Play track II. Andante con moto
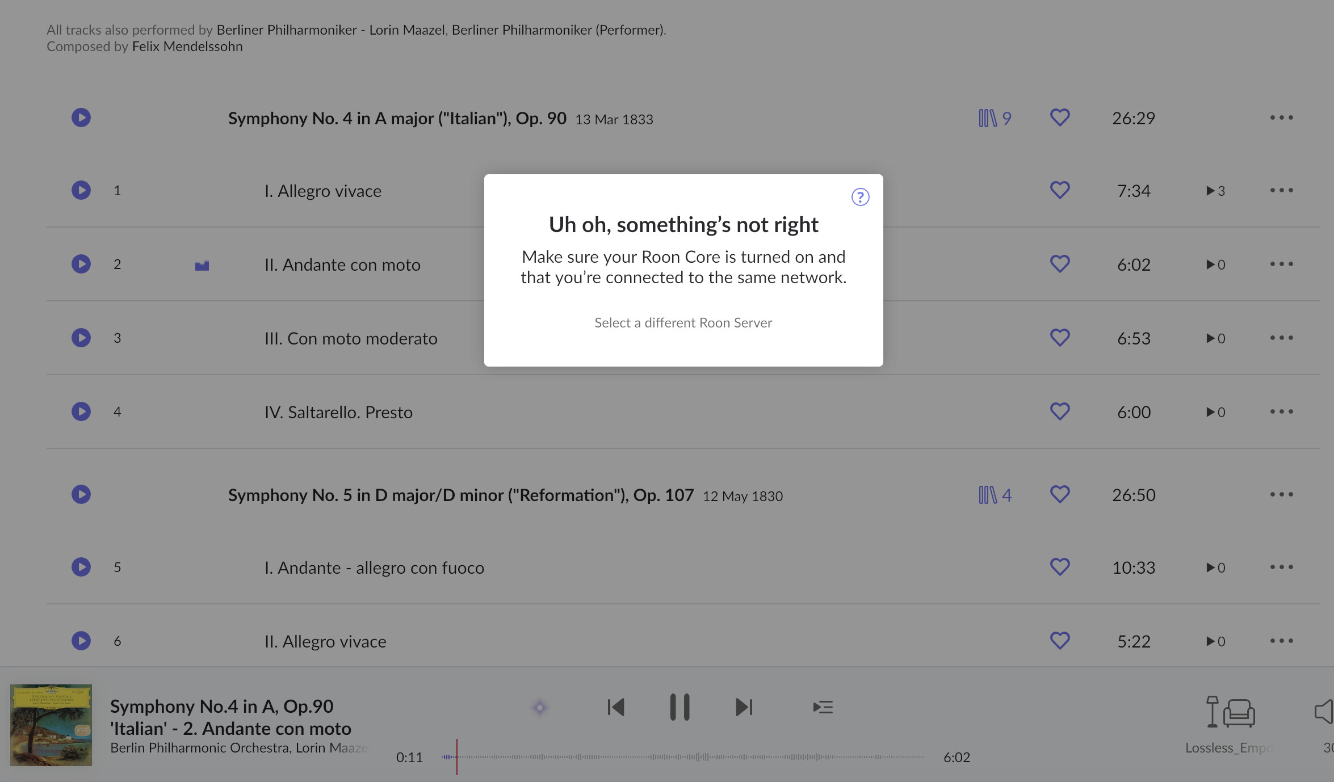This screenshot has height=782, width=1334. [81, 264]
